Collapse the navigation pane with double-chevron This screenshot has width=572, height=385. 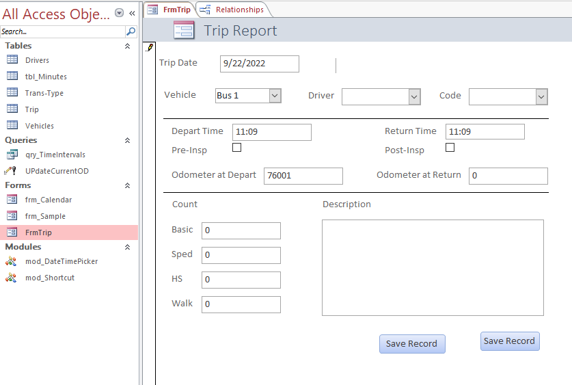pyautogui.click(x=132, y=13)
